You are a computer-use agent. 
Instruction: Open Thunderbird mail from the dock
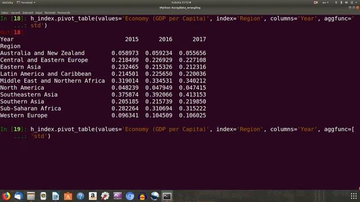[19, 196]
